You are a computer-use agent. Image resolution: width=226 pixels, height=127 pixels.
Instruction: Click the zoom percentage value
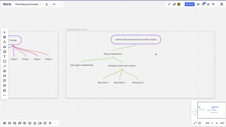[x=222, y=123]
